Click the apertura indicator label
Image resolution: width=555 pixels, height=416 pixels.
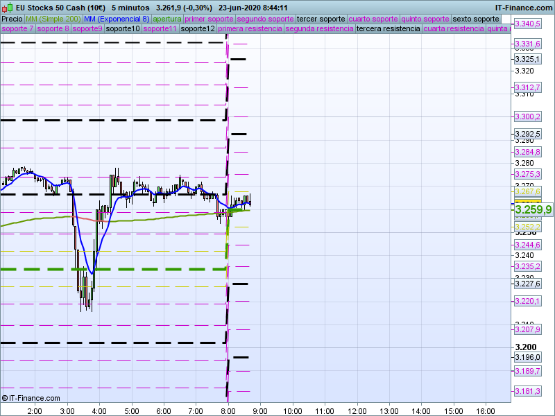(167, 19)
